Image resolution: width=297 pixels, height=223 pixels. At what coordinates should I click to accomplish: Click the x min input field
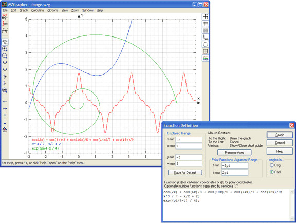189,140
